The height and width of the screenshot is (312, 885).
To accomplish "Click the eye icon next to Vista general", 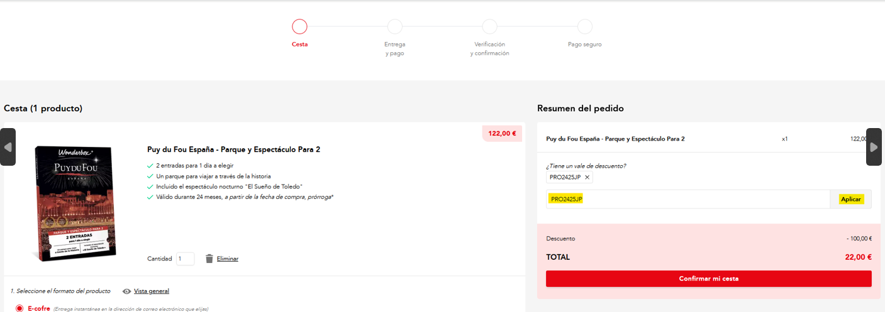I will click(127, 291).
